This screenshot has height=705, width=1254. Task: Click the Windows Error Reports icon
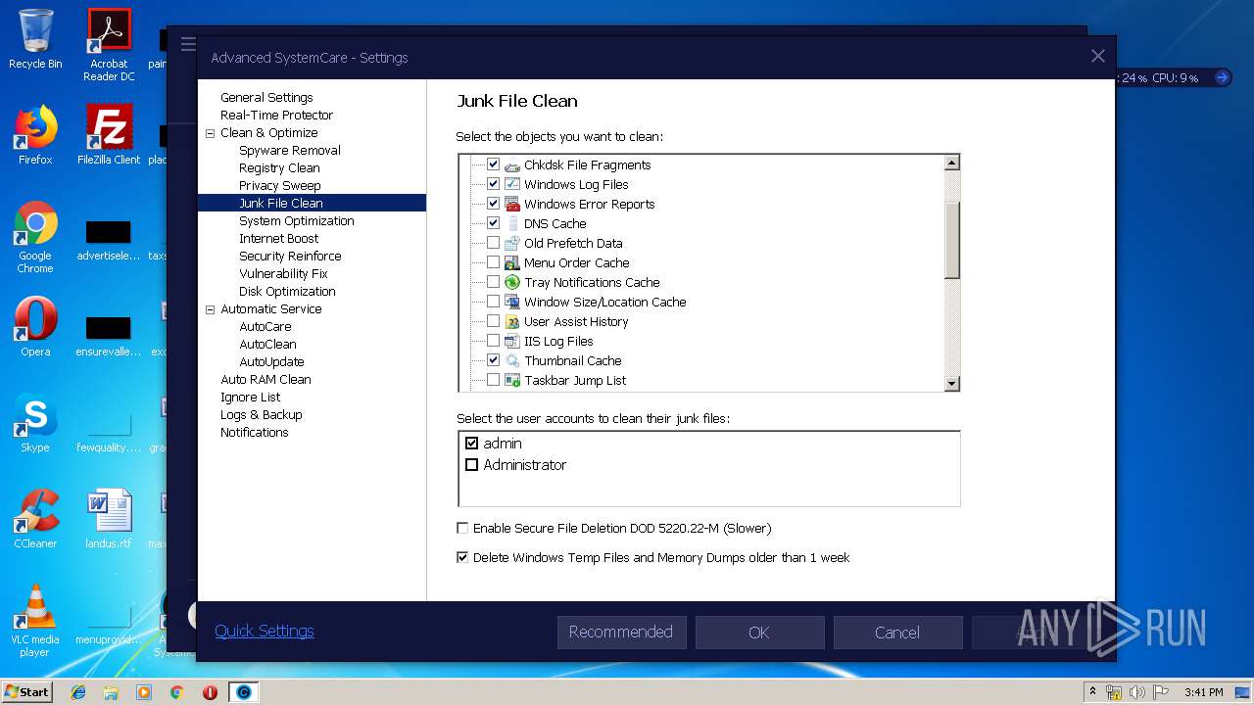511,204
